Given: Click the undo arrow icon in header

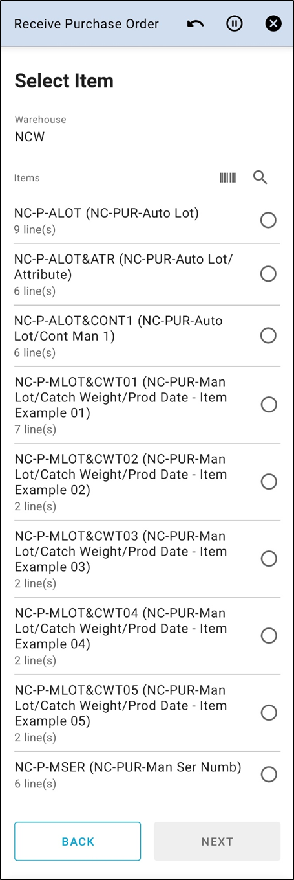Looking at the screenshot, I should [195, 24].
